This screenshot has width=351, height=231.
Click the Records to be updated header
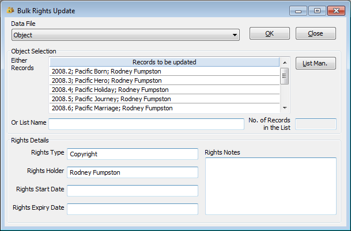pos(164,62)
